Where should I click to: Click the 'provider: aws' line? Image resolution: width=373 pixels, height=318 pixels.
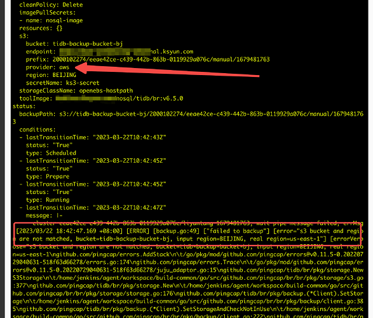point(47,67)
